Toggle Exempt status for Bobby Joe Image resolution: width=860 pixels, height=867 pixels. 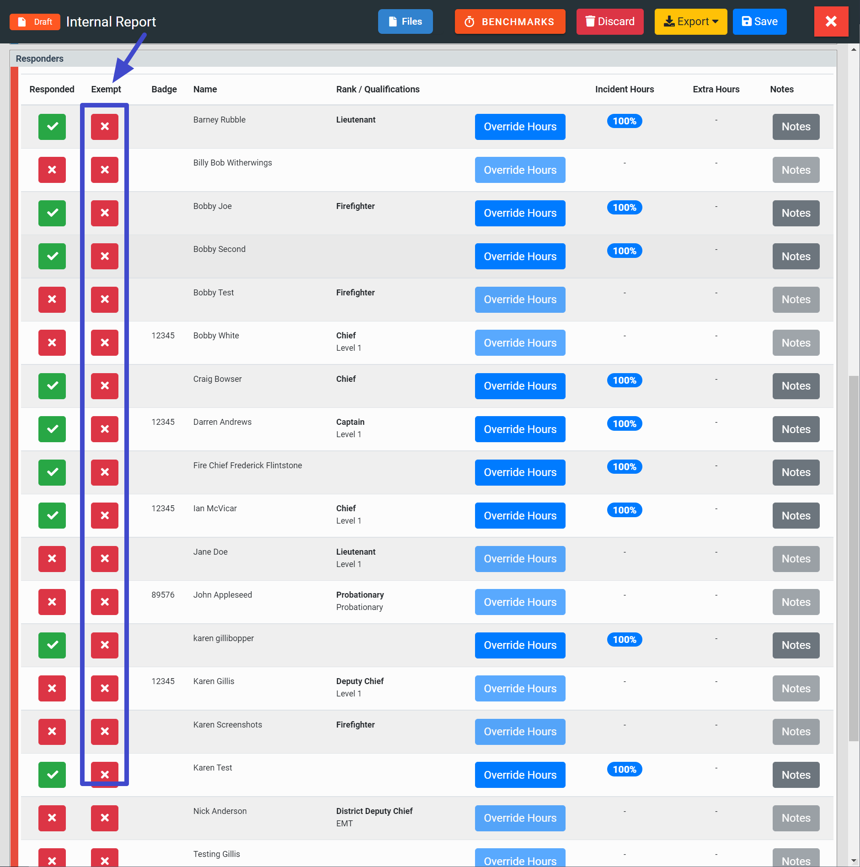pyautogui.click(x=105, y=213)
